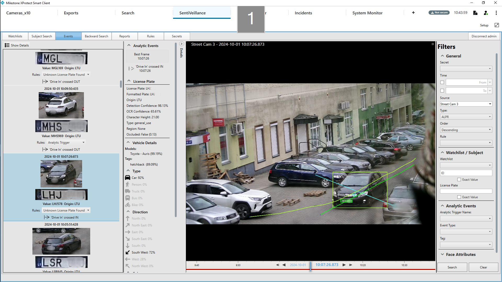The width and height of the screenshot is (502, 282).
Task: Open the Secret dropdown
Action: point(466,69)
